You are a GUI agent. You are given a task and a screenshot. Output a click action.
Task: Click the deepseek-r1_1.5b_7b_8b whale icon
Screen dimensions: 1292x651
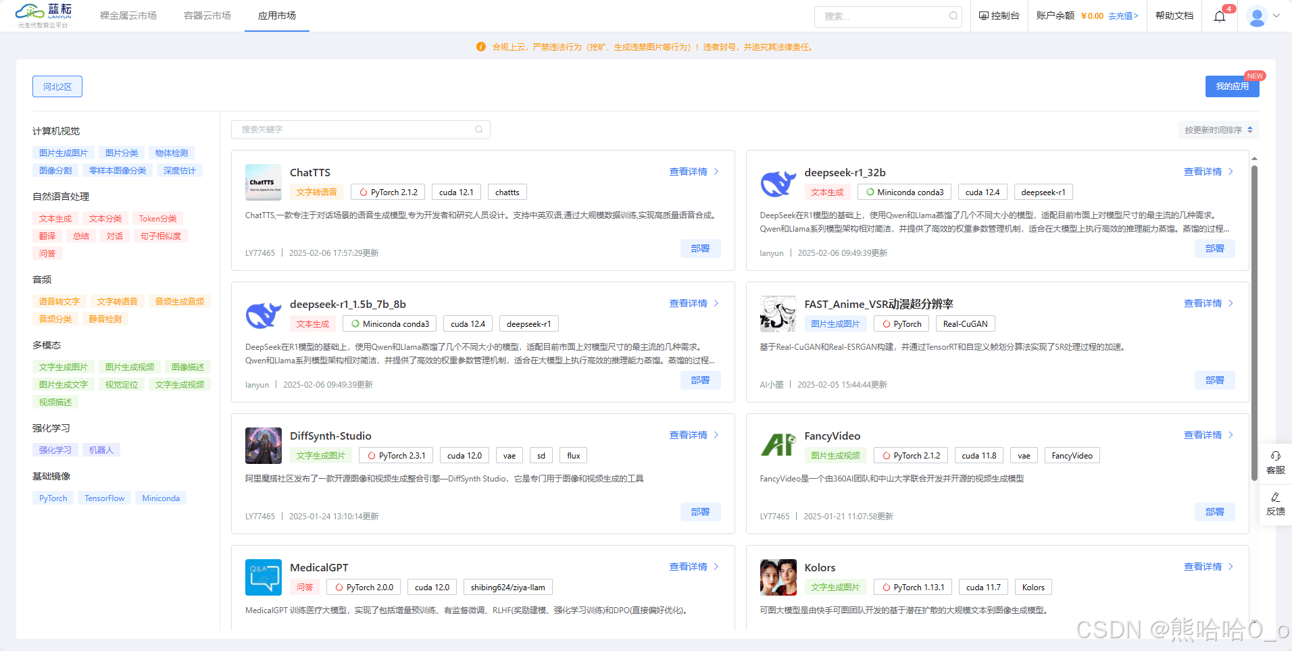(x=264, y=314)
